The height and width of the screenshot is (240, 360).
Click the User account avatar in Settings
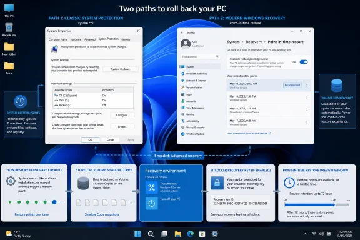tap(186, 44)
